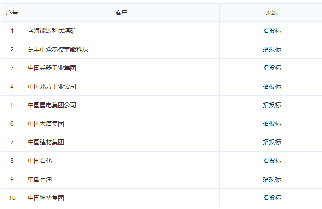Click the 序号 column header
Viewport: 322px width, 209px height.
12,13
